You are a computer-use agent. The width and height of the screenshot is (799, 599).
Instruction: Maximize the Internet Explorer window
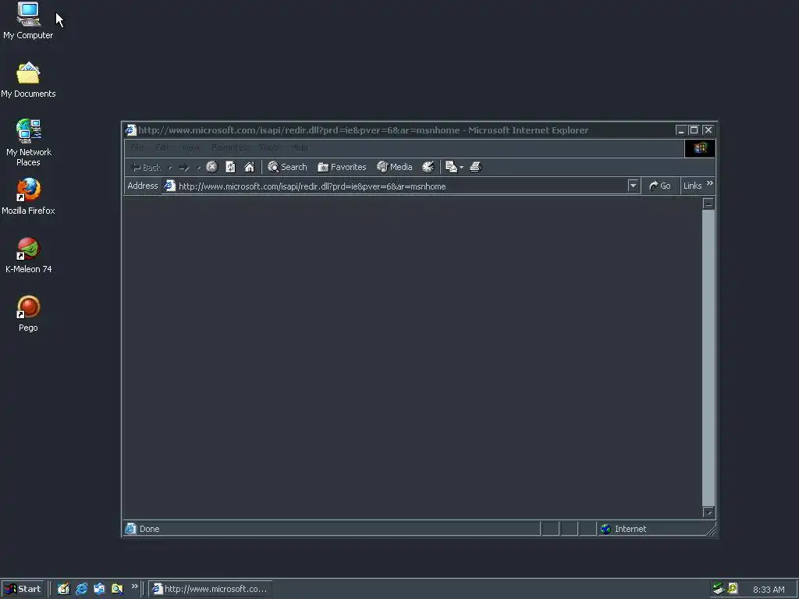click(694, 130)
